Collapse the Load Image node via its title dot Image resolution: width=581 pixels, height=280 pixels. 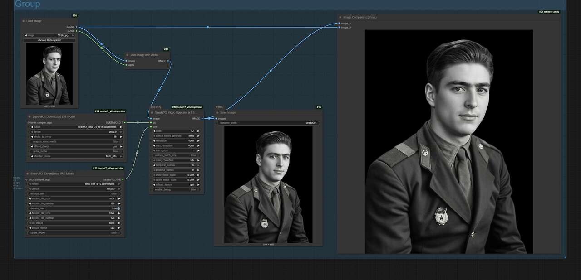23,21
